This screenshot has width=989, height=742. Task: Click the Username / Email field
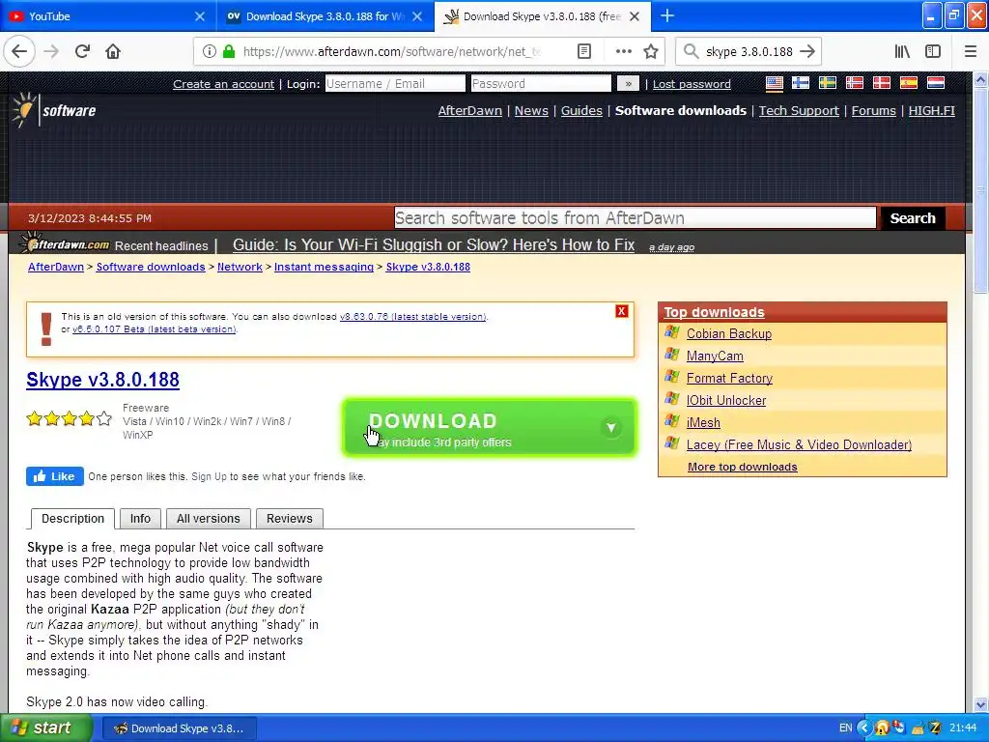[395, 83]
